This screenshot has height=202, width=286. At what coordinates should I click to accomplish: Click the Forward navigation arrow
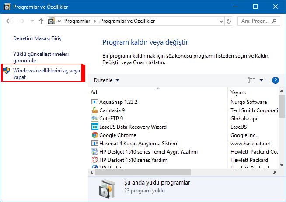[x=22, y=21]
